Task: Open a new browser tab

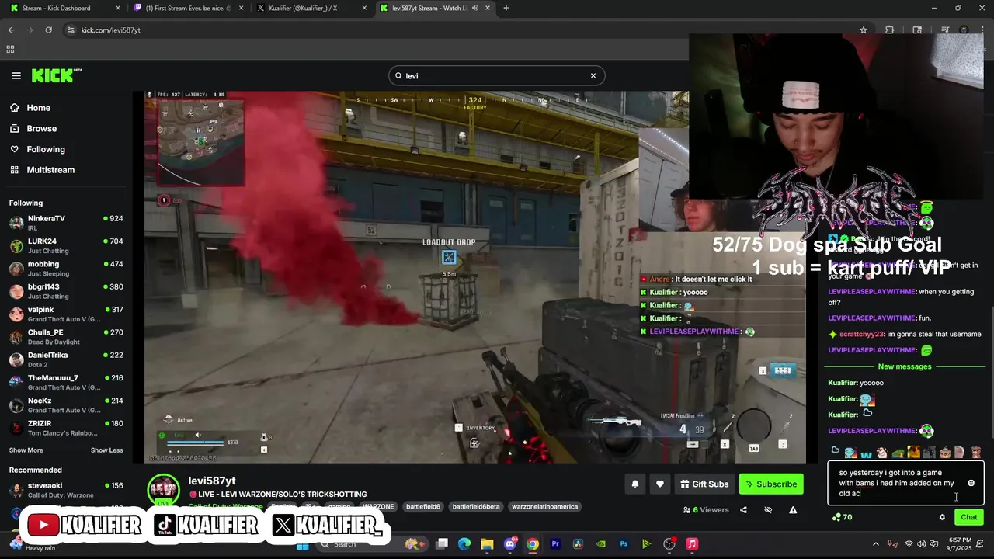Action: click(x=506, y=8)
